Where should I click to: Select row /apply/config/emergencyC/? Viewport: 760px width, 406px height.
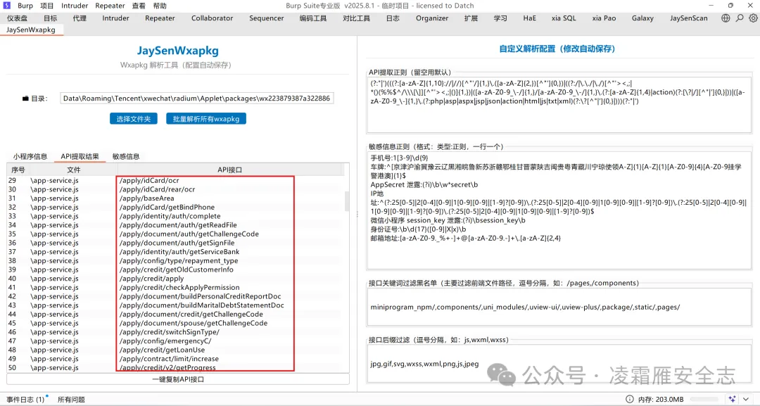pyautogui.click(x=175, y=341)
